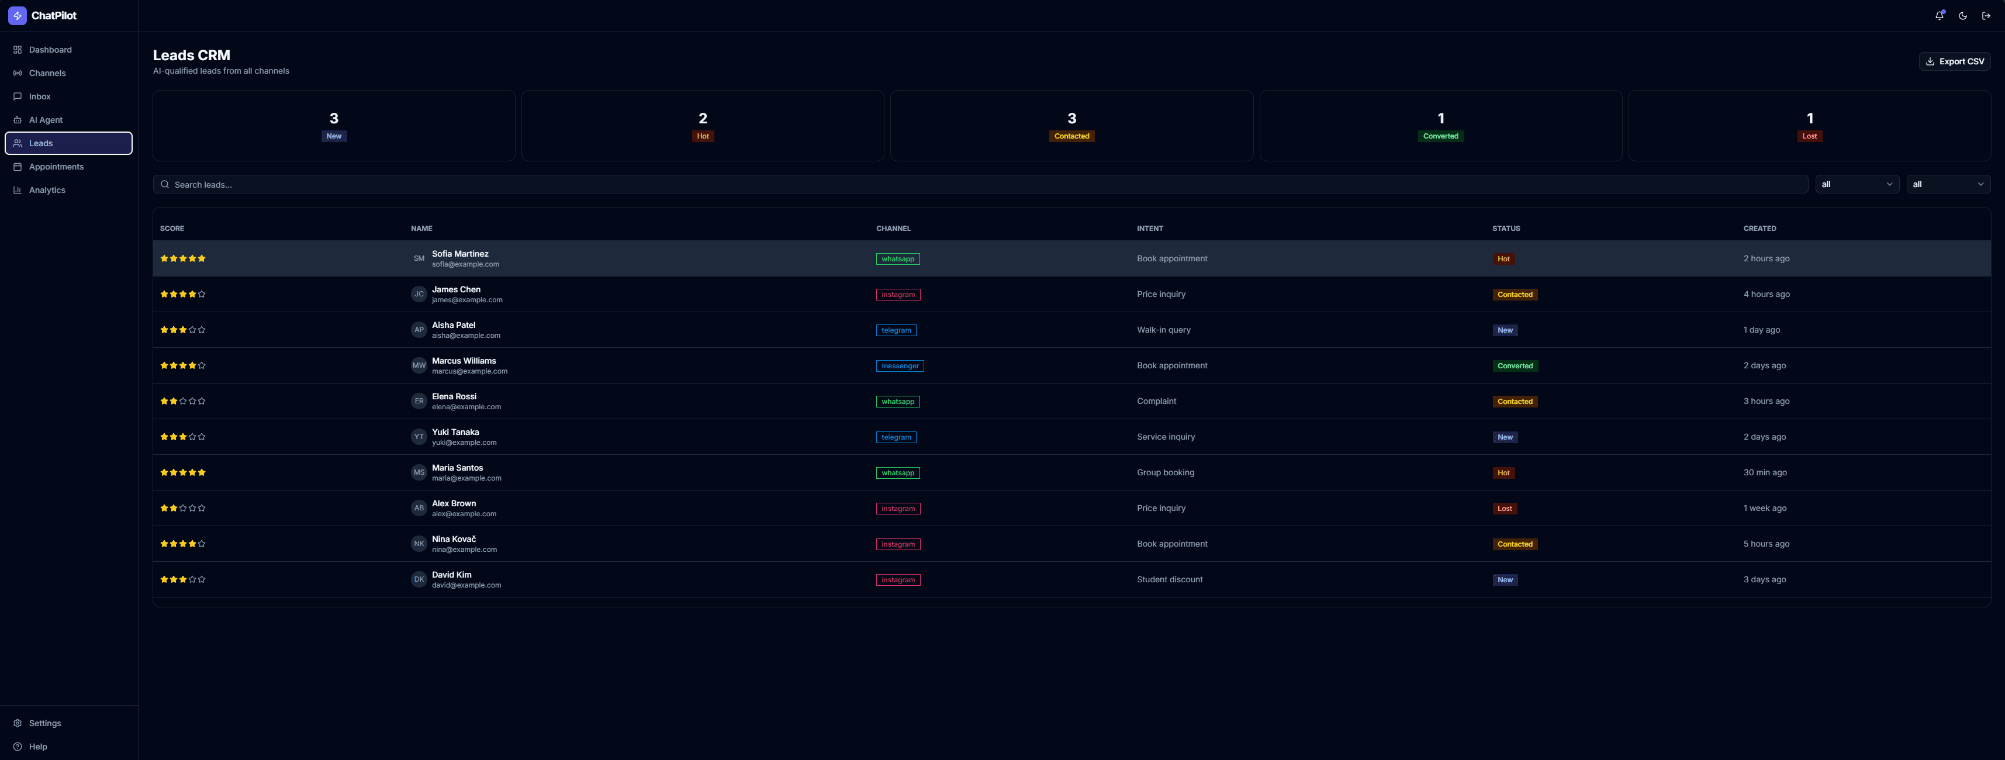The image size is (2005, 760).
Task: Open the notifications bell
Action: pos(1940,16)
